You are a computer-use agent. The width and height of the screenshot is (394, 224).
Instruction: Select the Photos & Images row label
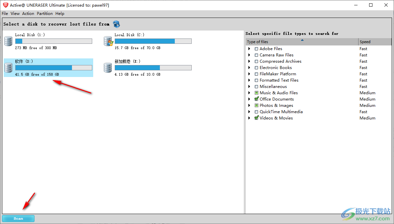click(x=276, y=105)
